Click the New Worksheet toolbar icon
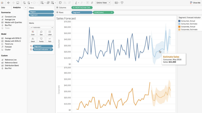Screen dimensions: 202x113 [42, 3]
